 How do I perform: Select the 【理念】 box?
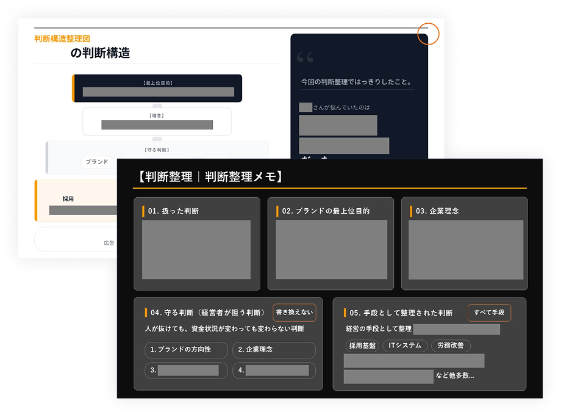[157, 121]
